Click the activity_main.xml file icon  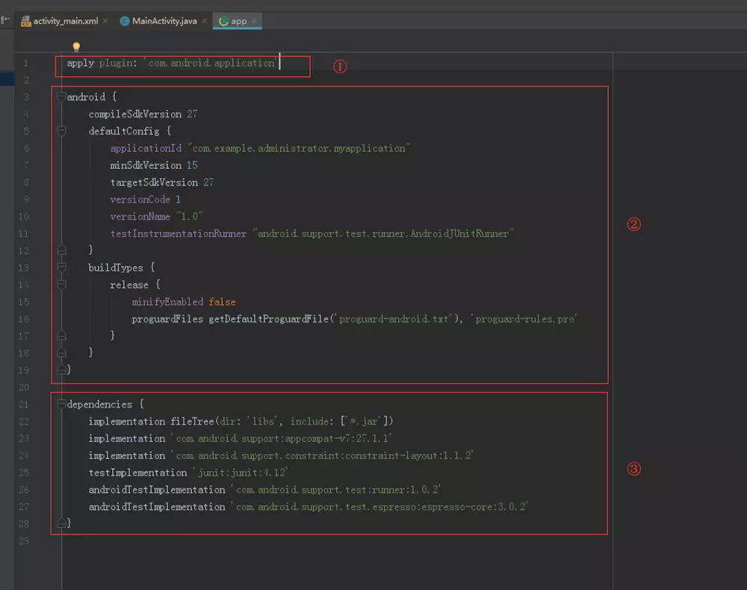tap(25, 21)
